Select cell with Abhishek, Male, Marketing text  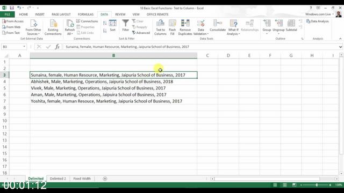(113, 81)
